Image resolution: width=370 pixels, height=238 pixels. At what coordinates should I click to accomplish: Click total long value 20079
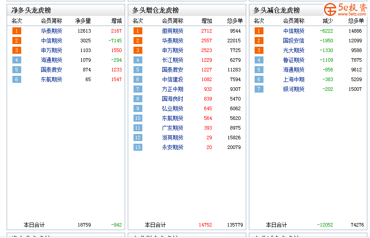(x=234, y=147)
